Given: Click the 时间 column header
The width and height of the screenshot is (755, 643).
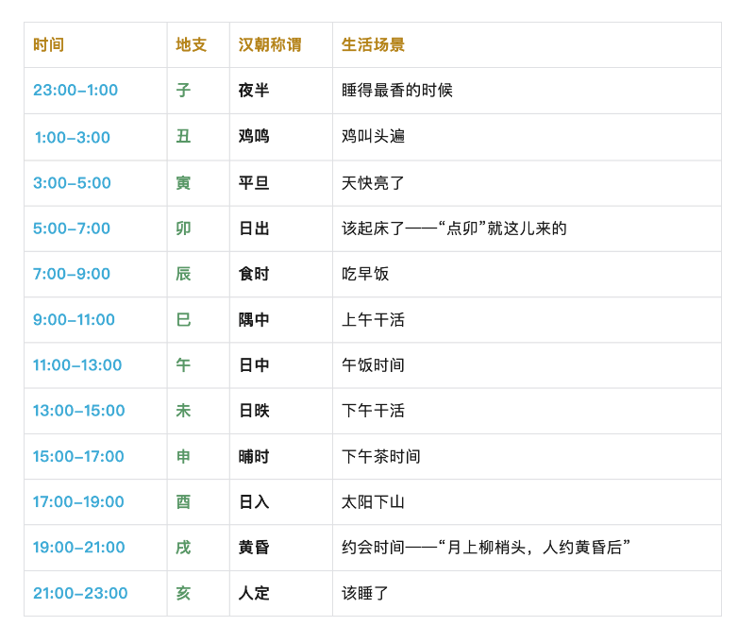Looking at the screenshot, I should 49,45.
